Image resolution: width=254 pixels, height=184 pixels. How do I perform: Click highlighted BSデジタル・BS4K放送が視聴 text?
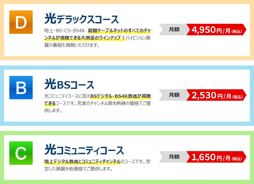[x=121, y=96]
